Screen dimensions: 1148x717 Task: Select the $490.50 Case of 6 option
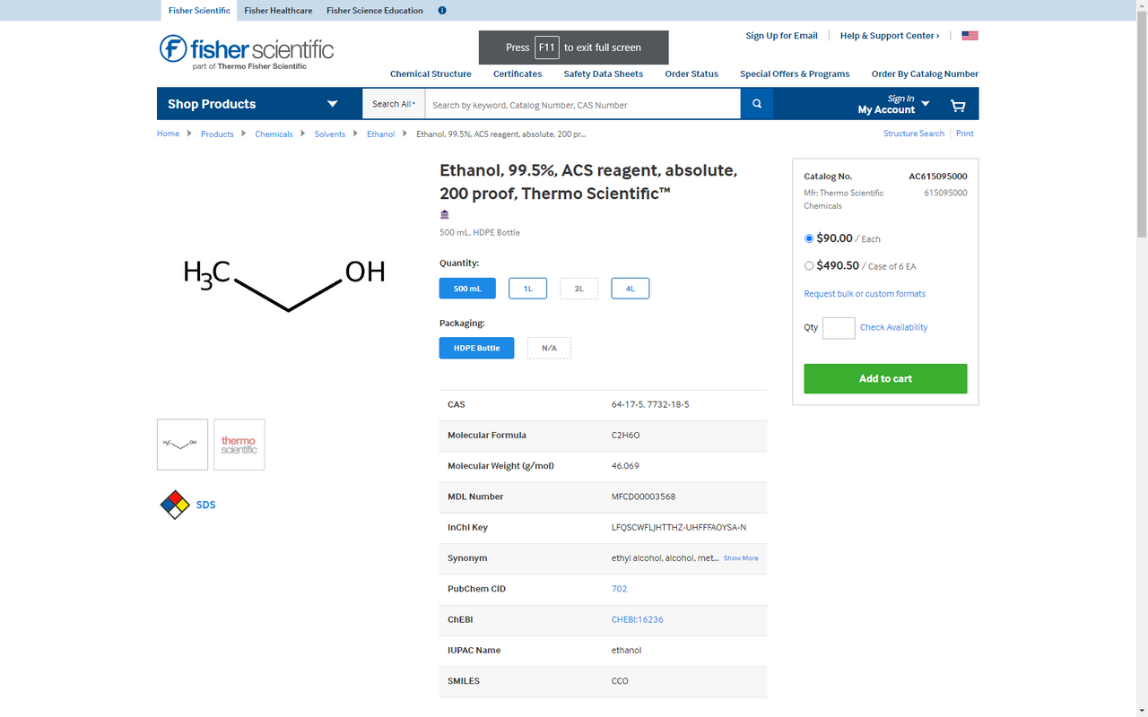click(x=809, y=265)
